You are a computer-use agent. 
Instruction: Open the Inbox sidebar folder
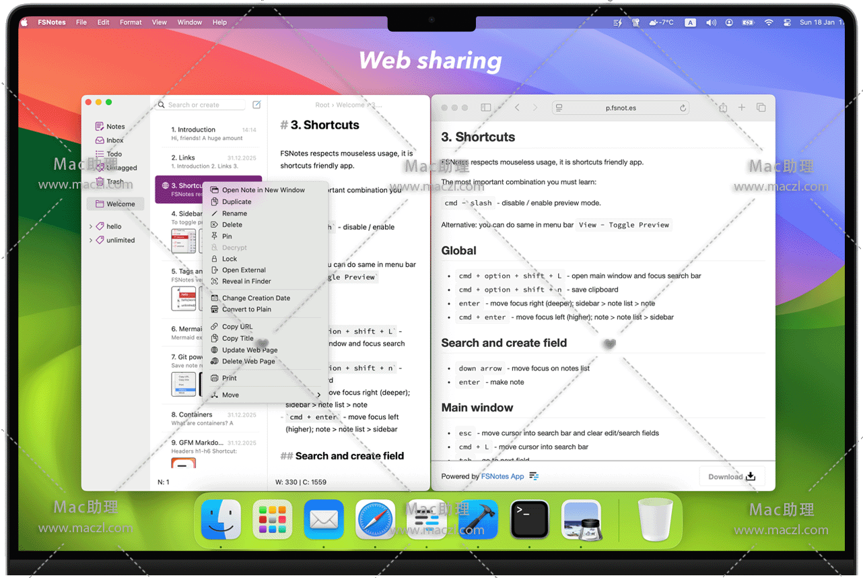pos(114,140)
